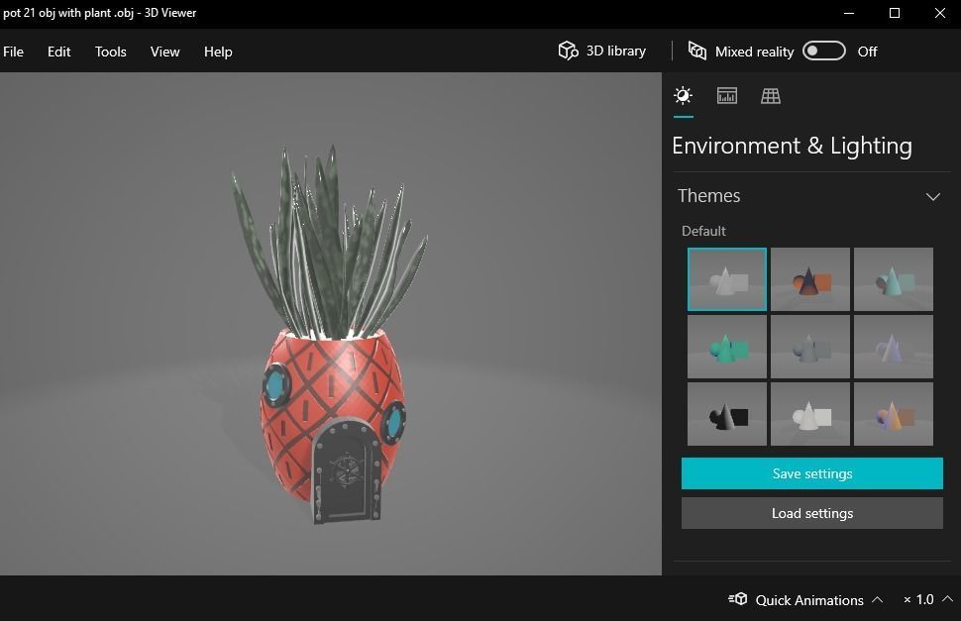Open the View menu

coord(164,52)
